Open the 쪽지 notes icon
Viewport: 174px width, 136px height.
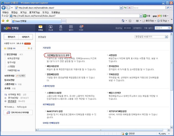click(x=61, y=28)
